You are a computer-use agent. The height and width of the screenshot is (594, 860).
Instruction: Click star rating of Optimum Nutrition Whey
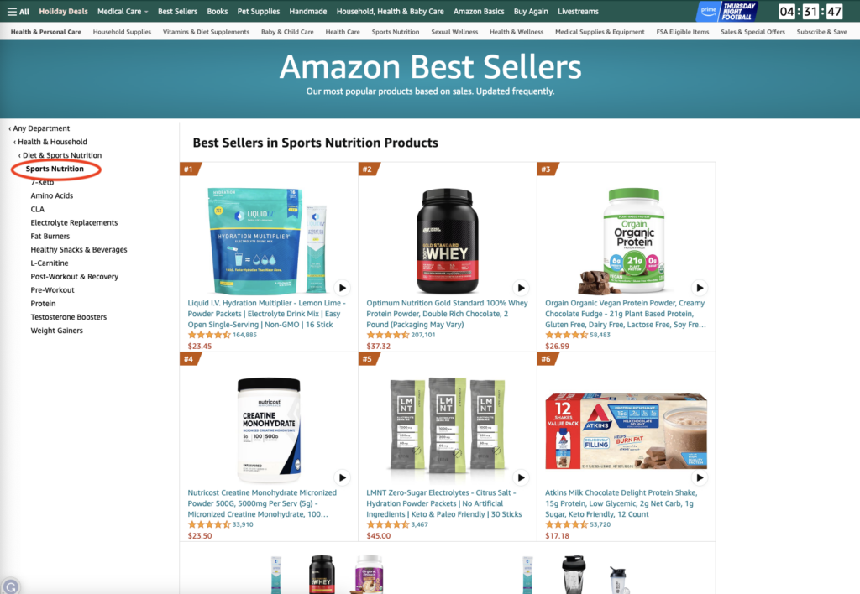388,335
